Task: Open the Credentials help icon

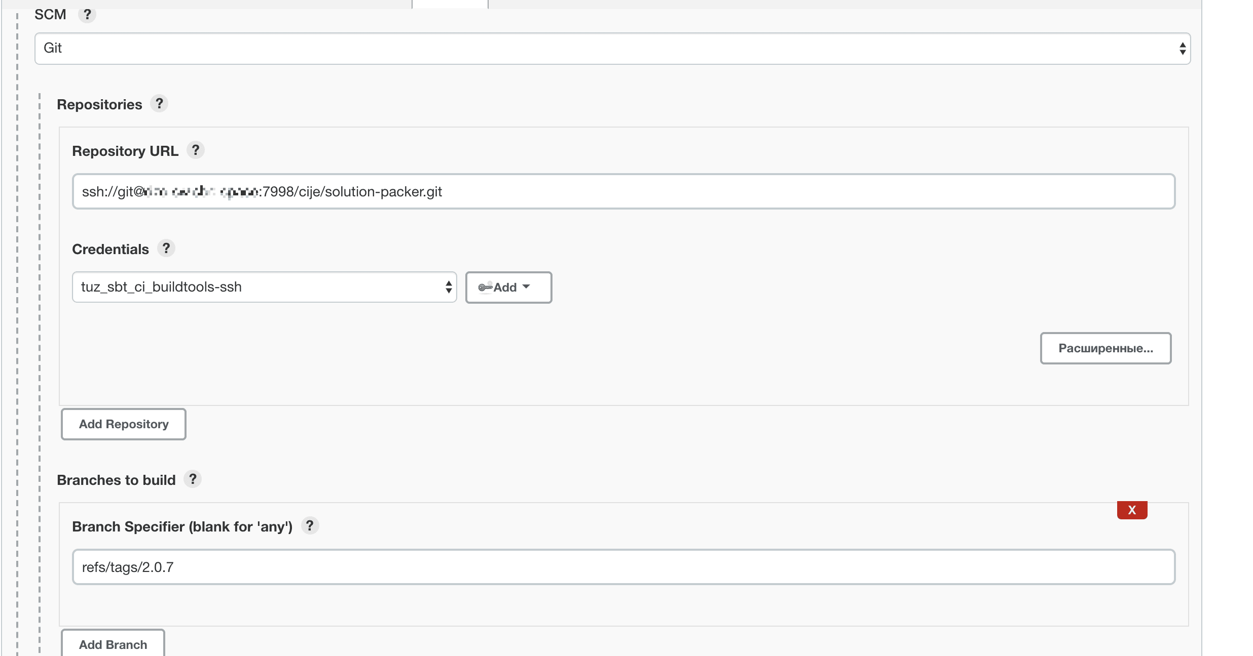Action: pyautogui.click(x=166, y=249)
